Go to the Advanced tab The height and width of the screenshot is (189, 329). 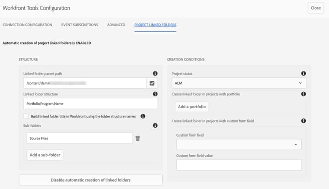pos(116,25)
